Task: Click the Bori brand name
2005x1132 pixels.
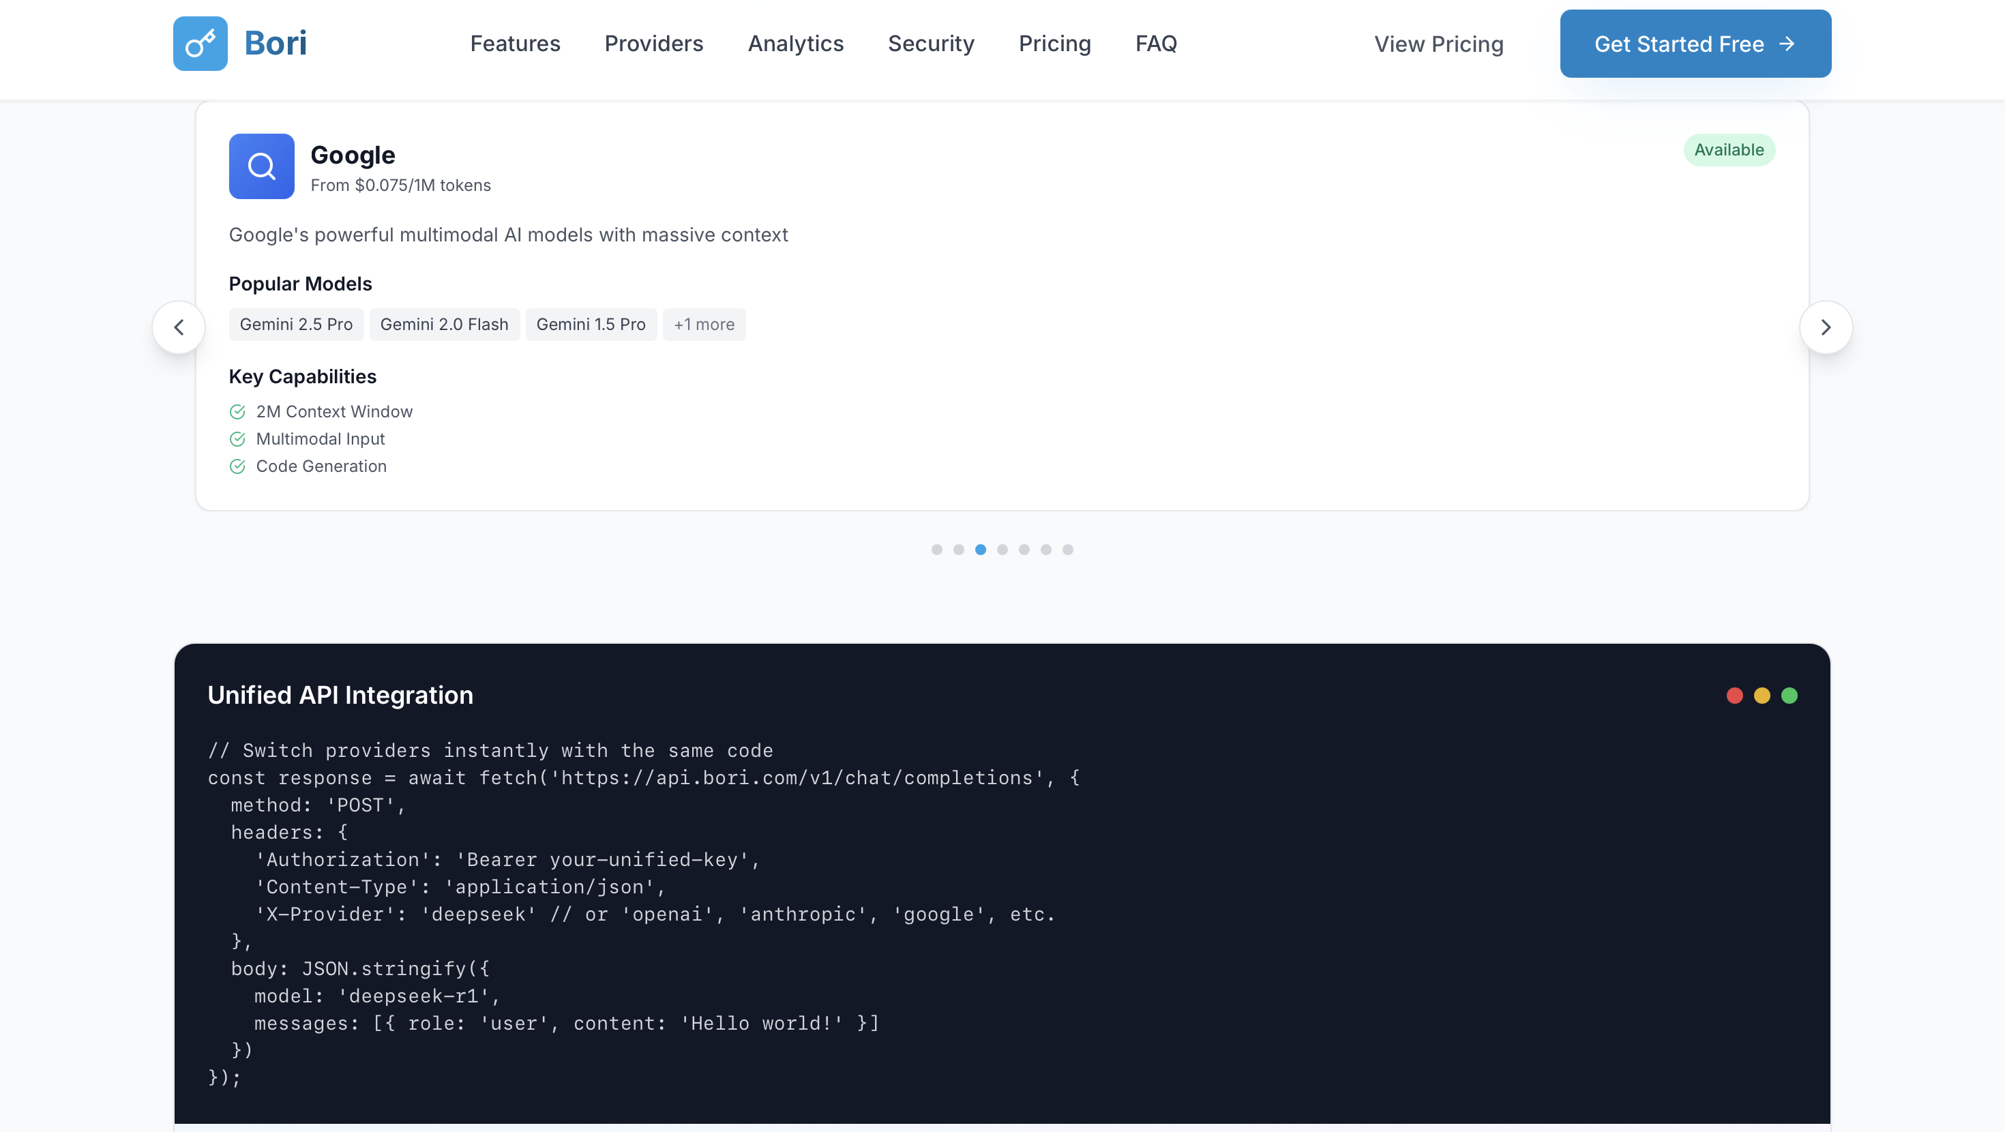Action: pos(276,44)
